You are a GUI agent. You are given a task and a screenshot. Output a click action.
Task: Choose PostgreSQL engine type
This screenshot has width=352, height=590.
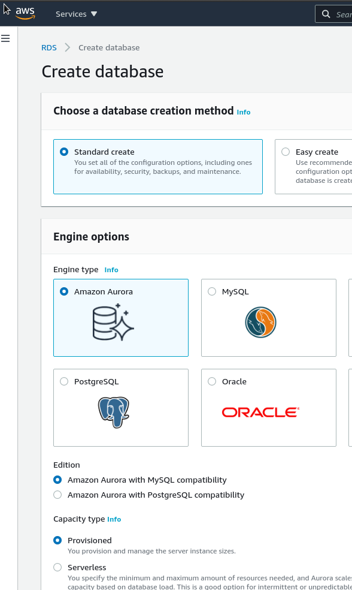click(x=64, y=381)
